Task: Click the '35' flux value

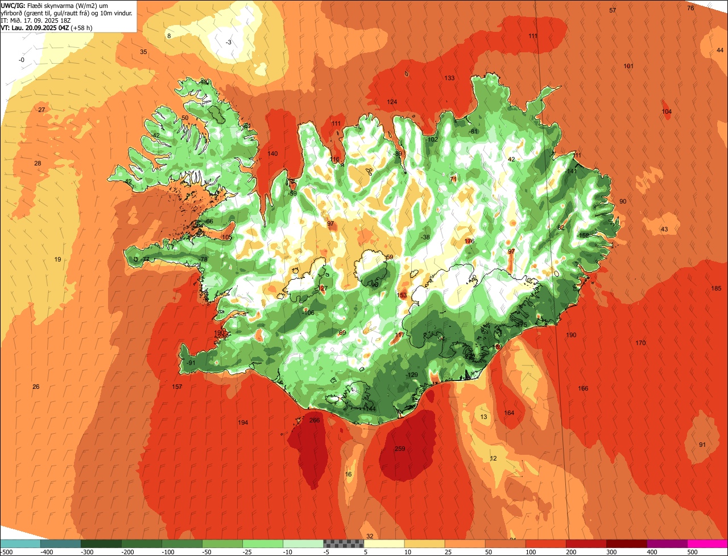Action: point(143,52)
